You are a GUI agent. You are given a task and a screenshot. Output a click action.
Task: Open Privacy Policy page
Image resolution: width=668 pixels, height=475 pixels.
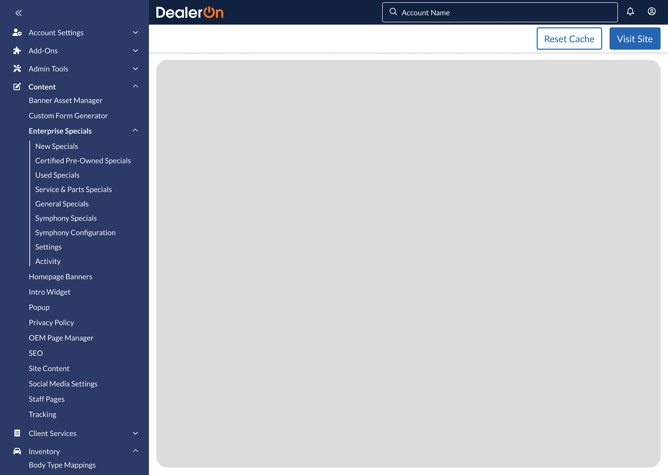[x=51, y=323]
